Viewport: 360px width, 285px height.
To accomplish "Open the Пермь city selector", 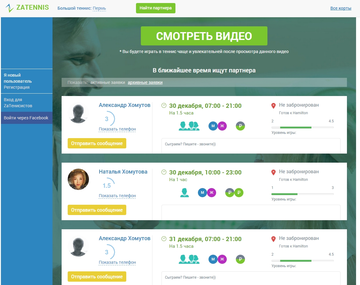I will pyautogui.click(x=99, y=8).
